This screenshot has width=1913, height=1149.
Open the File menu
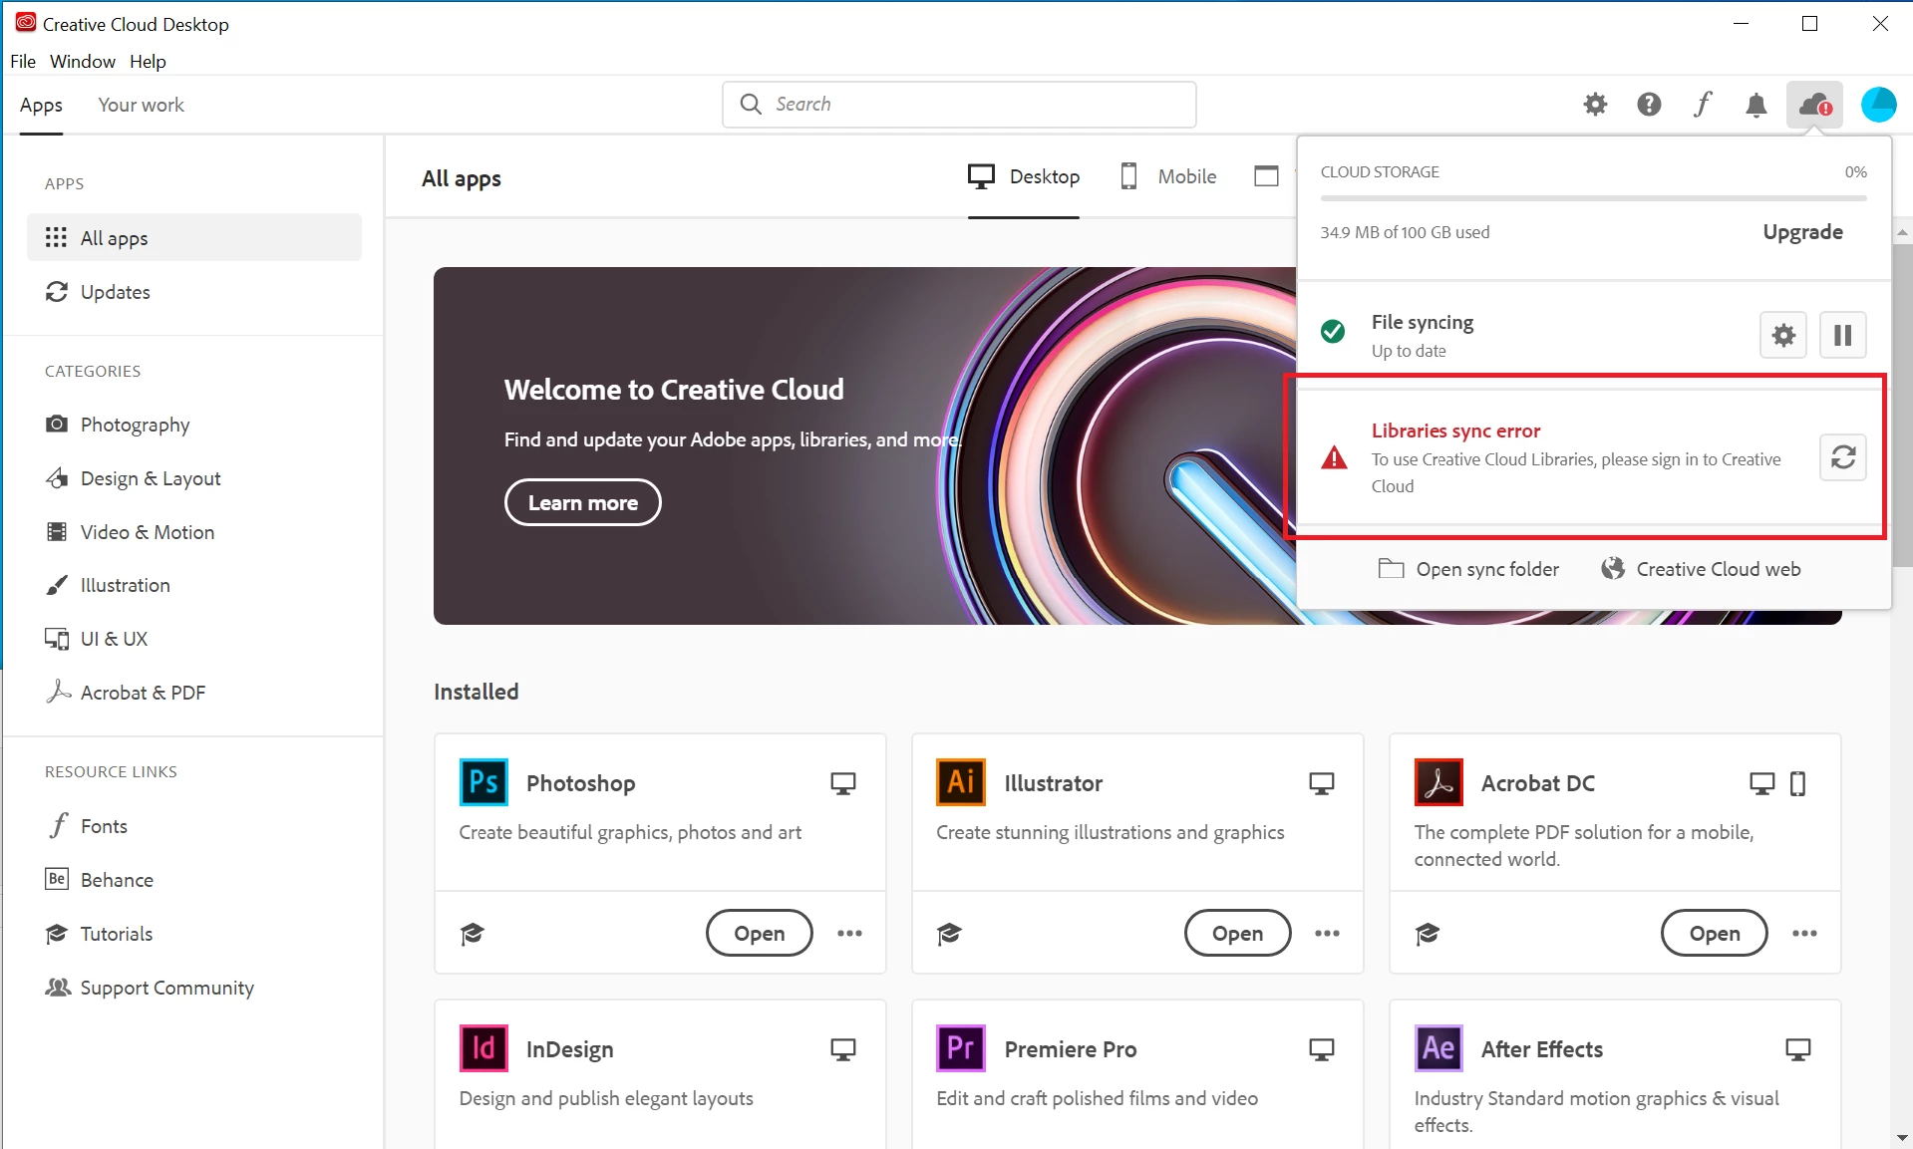(23, 62)
